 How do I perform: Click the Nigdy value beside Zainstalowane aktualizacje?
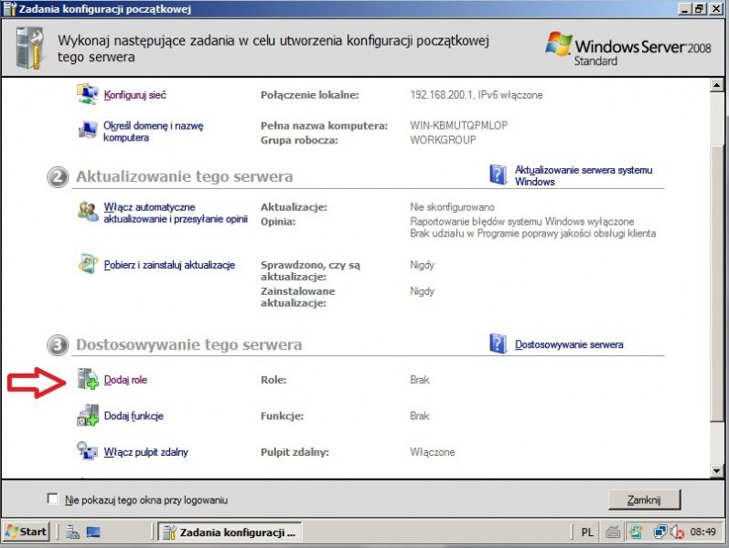pyautogui.click(x=422, y=291)
